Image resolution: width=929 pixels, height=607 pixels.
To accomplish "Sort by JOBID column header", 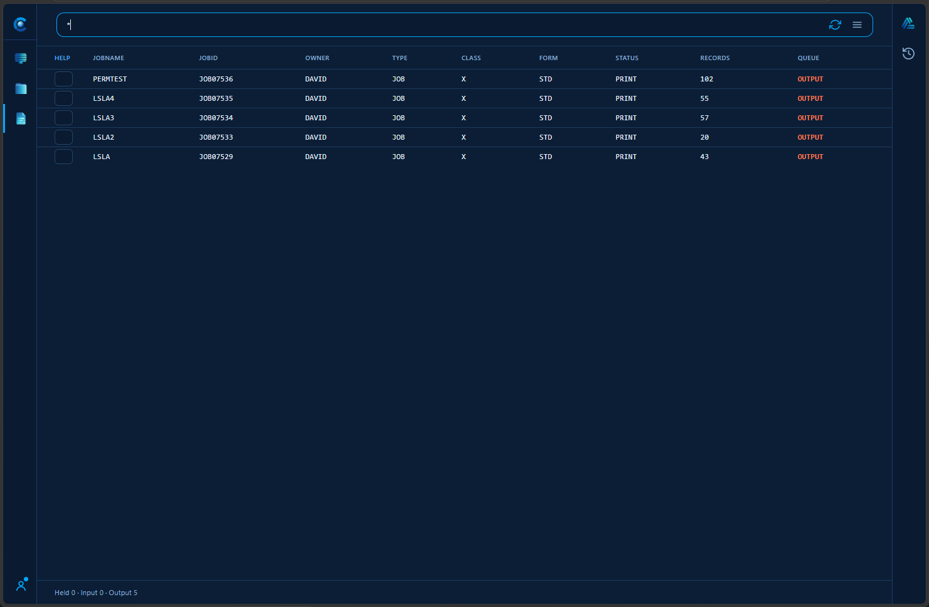I will 208,58.
